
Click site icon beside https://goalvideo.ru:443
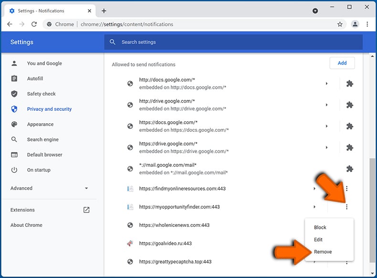(130, 243)
